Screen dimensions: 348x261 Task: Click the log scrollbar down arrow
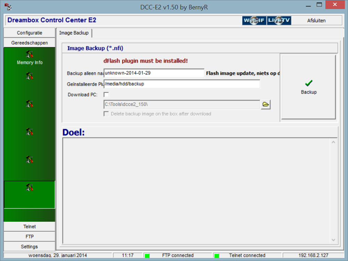pyautogui.click(x=333, y=240)
